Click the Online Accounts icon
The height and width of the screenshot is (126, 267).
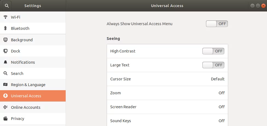click(5, 107)
